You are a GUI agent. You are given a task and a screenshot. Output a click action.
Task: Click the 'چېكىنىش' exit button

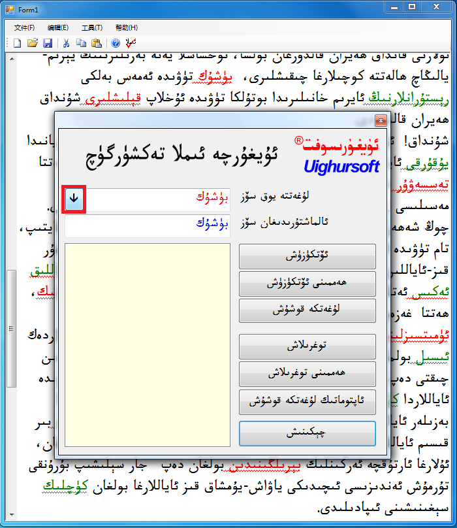(x=307, y=433)
